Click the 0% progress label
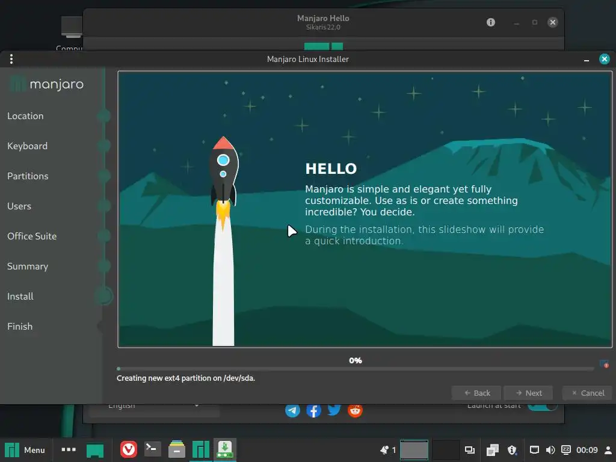This screenshot has width=616, height=462. [356, 360]
